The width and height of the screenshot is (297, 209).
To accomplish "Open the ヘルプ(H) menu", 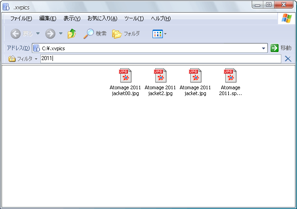I will pos(161,18).
